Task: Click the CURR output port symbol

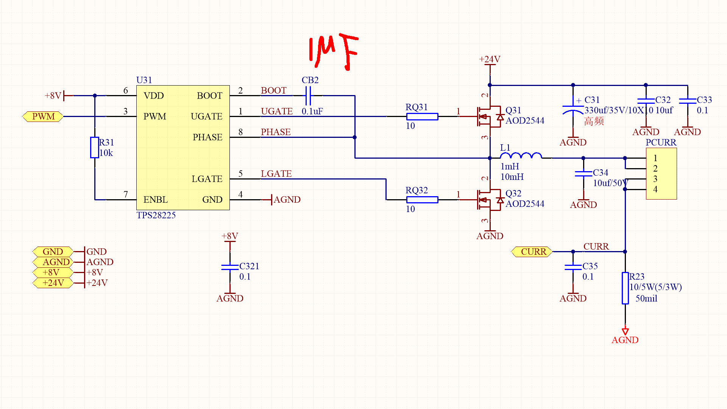Action: [x=532, y=251]
